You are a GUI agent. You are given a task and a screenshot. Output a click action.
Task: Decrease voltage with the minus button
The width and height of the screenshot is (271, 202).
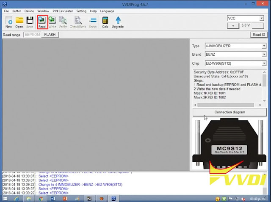[x=258, y=26]
